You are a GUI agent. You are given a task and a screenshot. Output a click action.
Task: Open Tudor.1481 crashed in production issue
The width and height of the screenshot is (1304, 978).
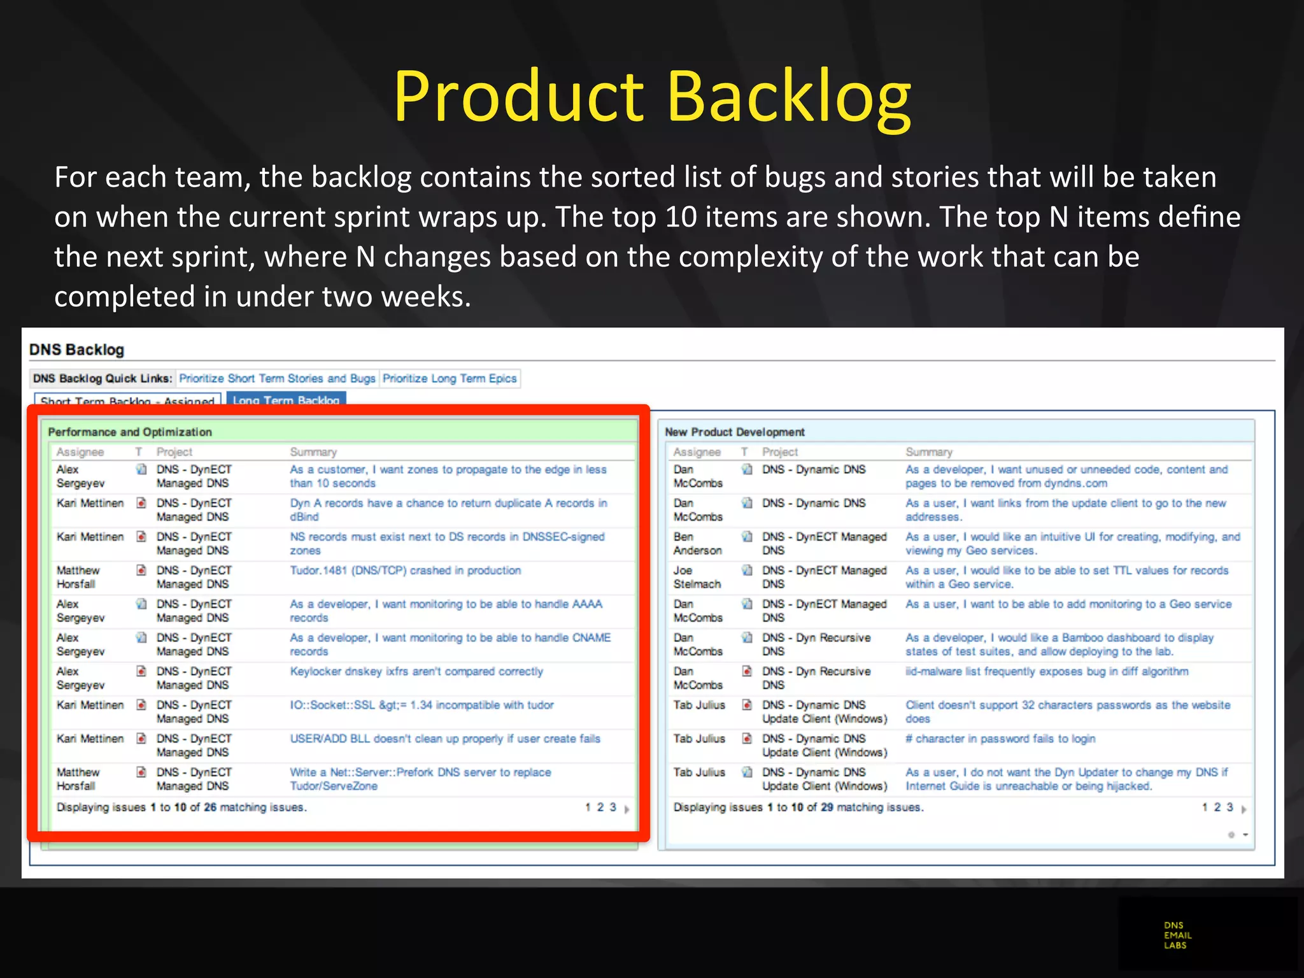tap(406, 570)
